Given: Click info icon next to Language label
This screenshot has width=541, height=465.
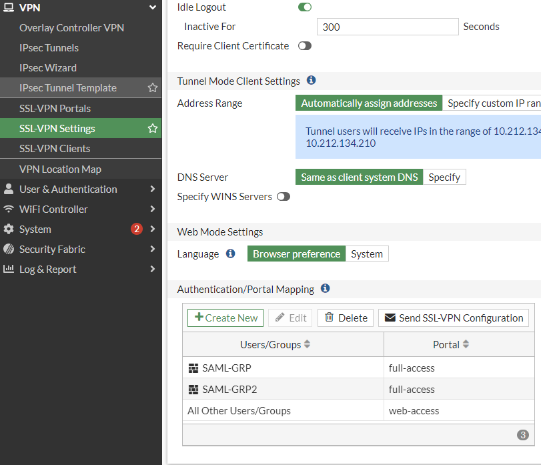Looking at the screenshot, I should (x=231, y=254).
